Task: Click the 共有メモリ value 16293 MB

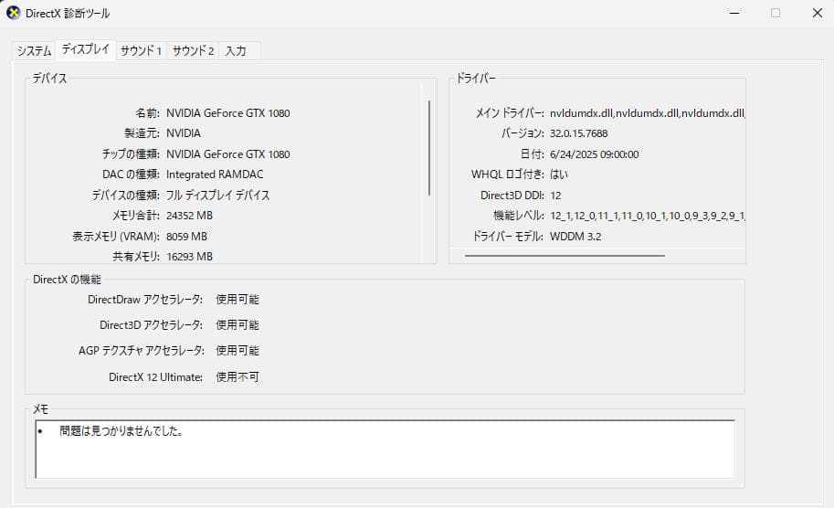Action: 189,257
